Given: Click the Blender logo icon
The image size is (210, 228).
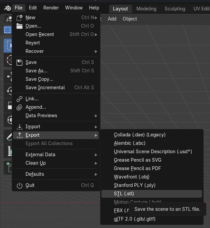Looking at the screenshot, I should coord(7,8).
